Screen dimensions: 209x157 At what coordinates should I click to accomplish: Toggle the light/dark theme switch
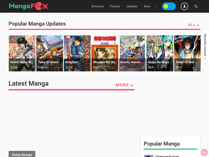[x=169, y=6]
